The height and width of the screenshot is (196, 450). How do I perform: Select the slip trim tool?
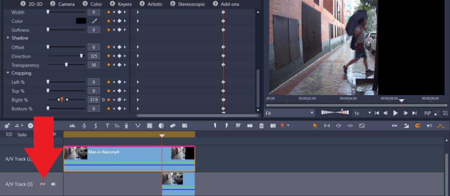(327, 126)
